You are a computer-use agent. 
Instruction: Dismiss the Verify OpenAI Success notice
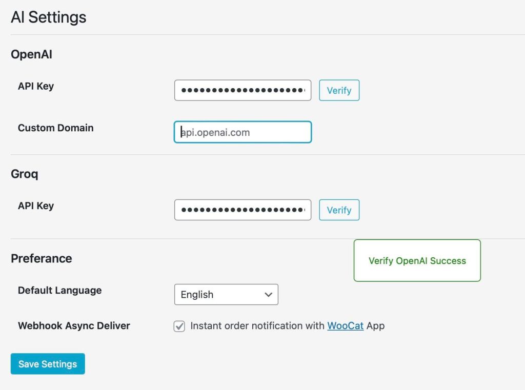tap(417, 260)
